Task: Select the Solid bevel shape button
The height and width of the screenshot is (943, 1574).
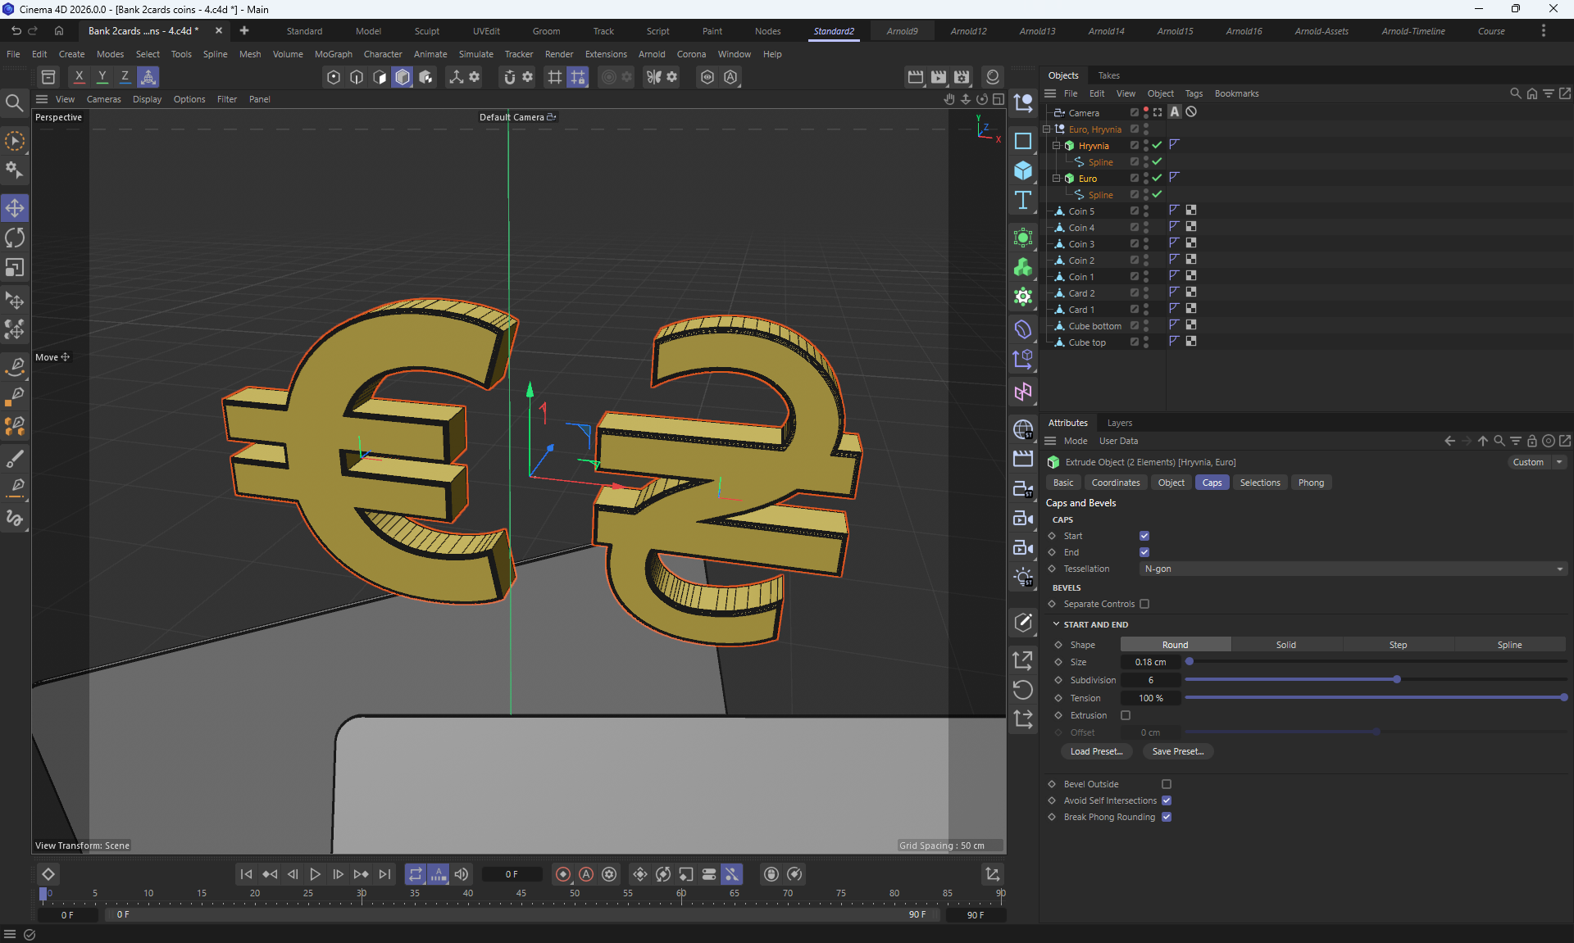Action: (1285, 645)
